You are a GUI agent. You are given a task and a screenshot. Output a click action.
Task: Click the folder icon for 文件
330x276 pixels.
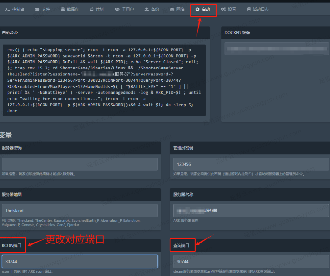(37, 9)
